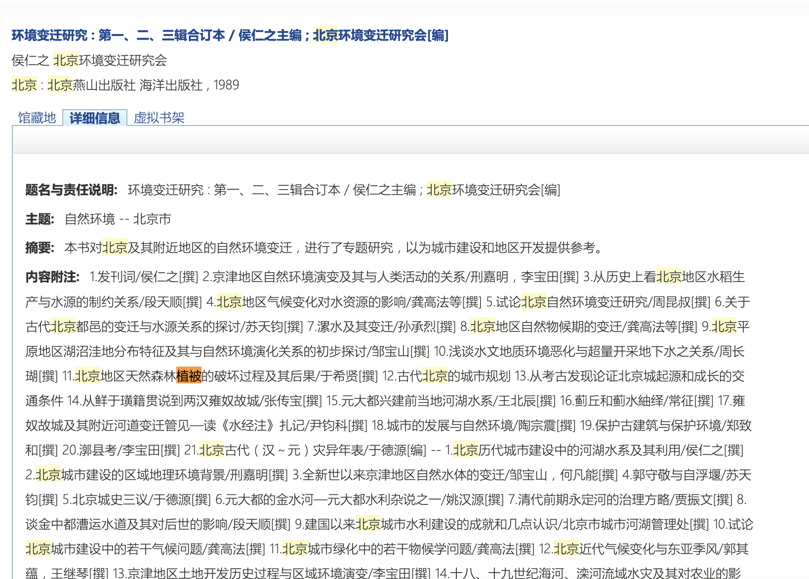Open the bold blue 环境变迁研究 title link

pos(230,35)
